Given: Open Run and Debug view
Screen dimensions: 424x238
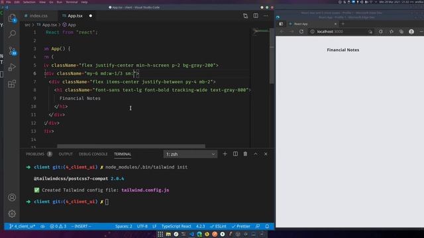Looking at the screenshot, I should click(x=12, y=67).
